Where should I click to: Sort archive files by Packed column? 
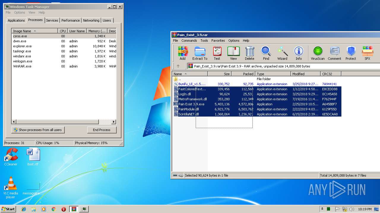[x=243, y=74]
